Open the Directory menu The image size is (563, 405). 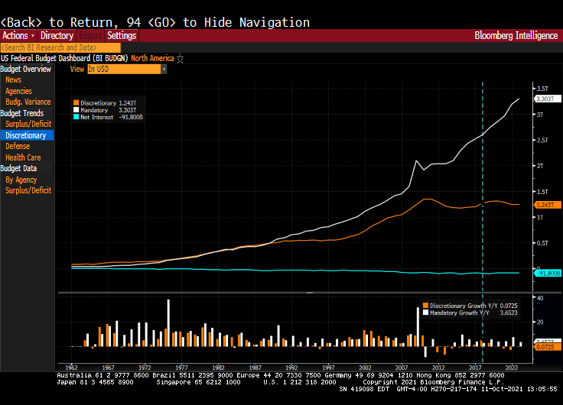(57, 36)
